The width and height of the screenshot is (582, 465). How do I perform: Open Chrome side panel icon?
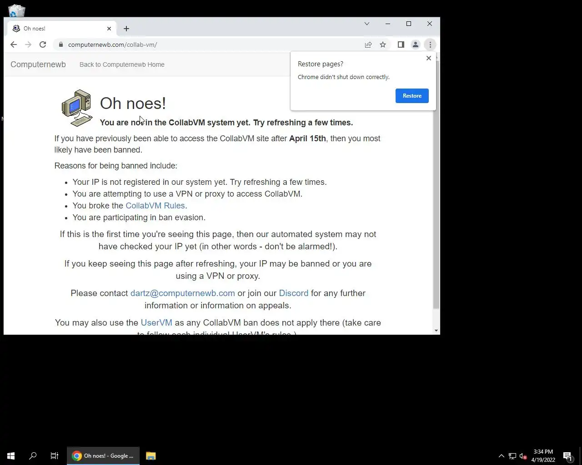coord(401,45)
